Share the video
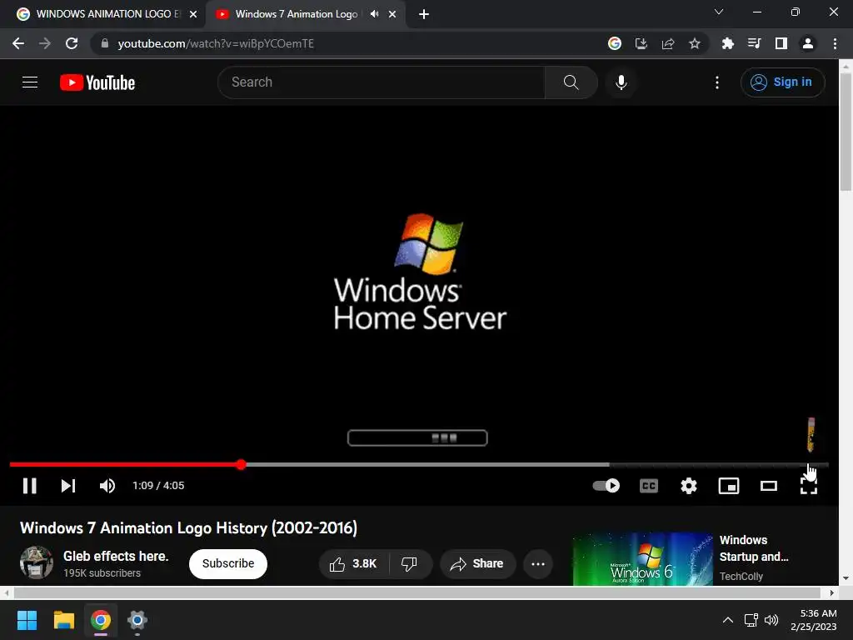This screenshot has width=853, height=640. click(477, 564)
